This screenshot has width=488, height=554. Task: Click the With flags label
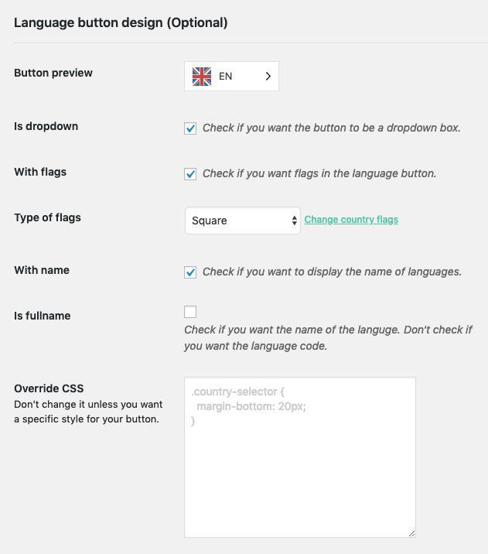[40, 172]
